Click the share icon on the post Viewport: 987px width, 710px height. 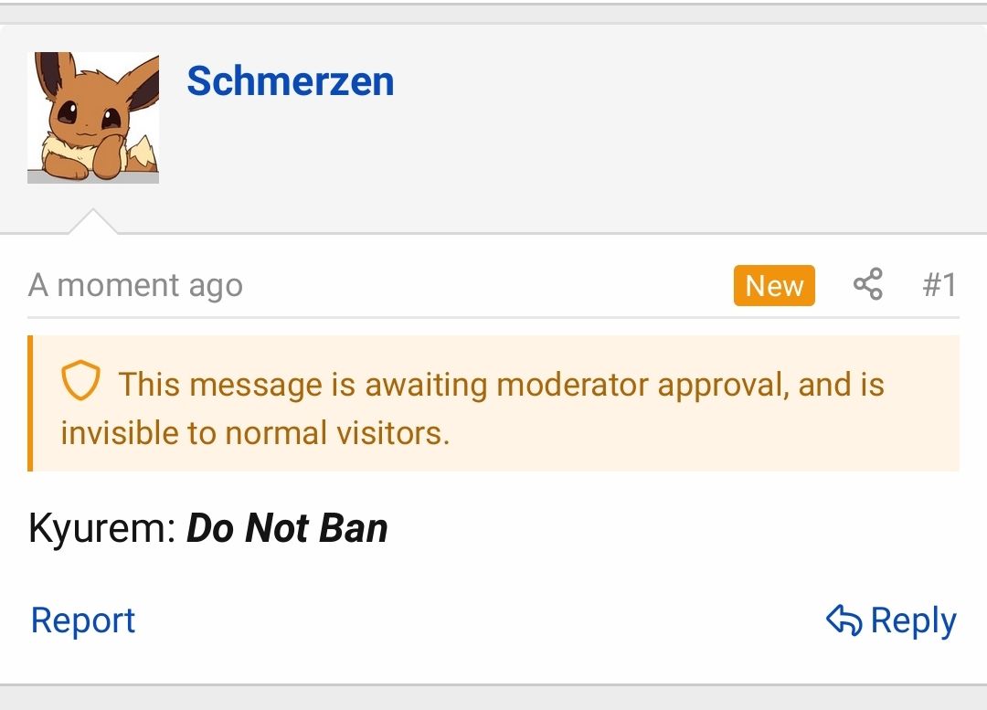click(867, 285)
